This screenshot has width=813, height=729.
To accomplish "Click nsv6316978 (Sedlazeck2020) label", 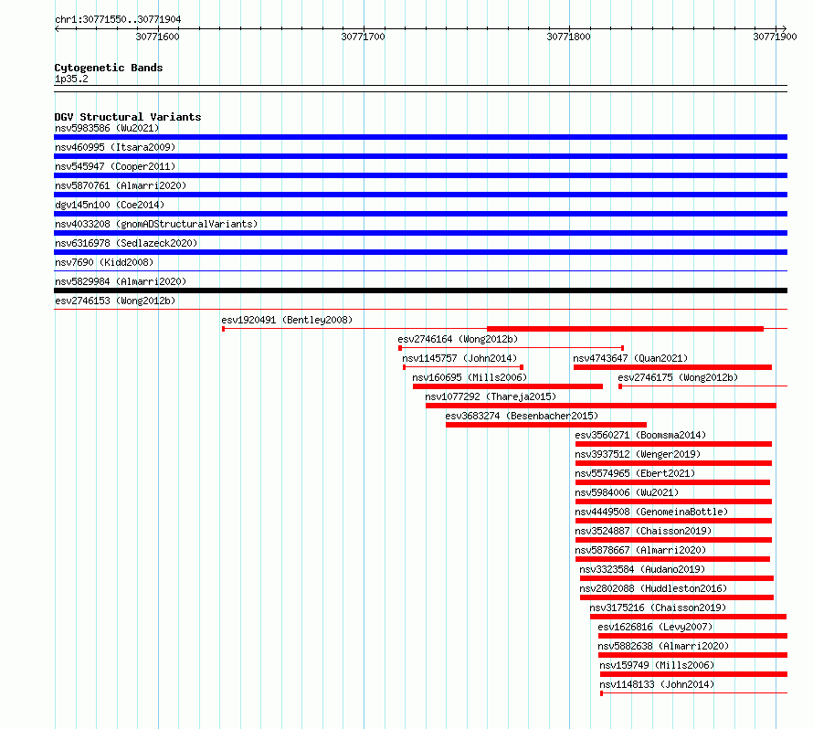I will (126, 243).
